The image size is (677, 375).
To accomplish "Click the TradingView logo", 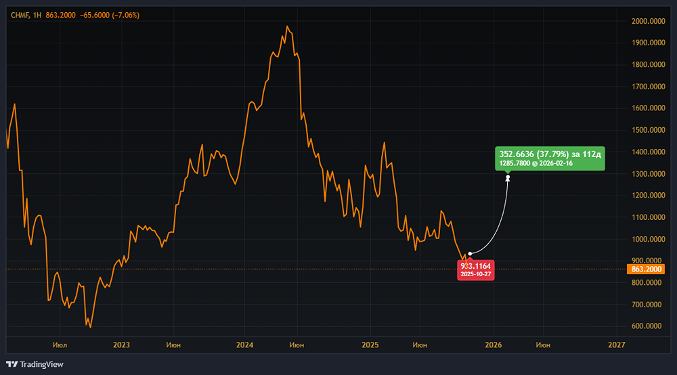I will 35,364.
